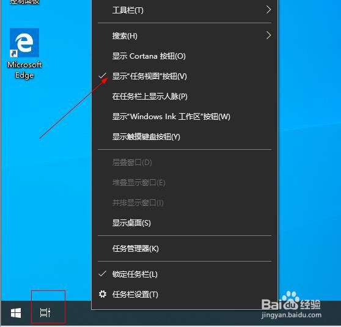Image resolution: width=341 pixels, height=327 pixels.
Task: Toggle 在任务栏上显示人脉(P)
Action: click(x=185, y=97)
